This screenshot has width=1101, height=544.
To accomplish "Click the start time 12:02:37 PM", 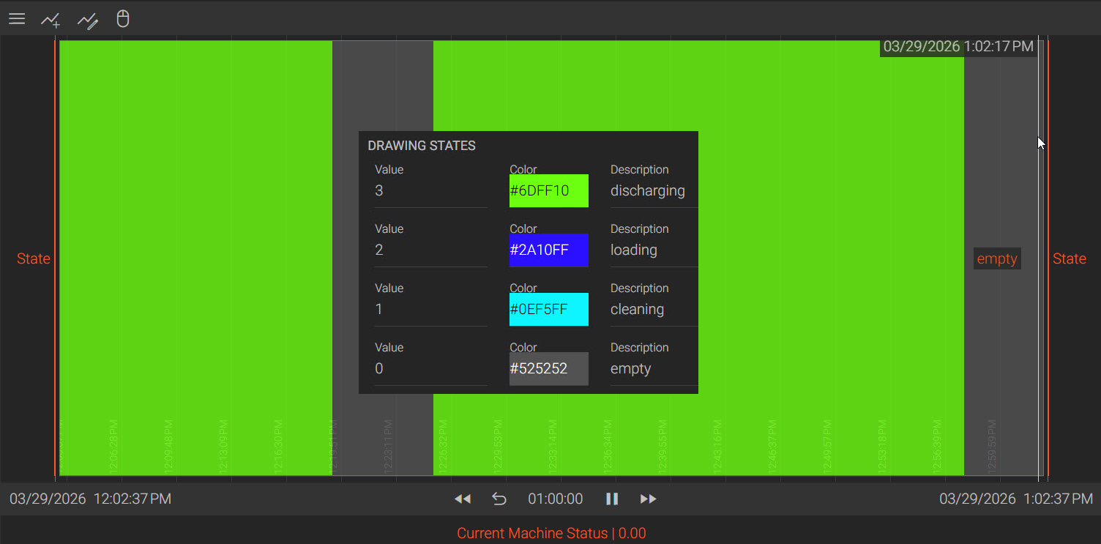I will pyautogui.click(x=133, y=499).
